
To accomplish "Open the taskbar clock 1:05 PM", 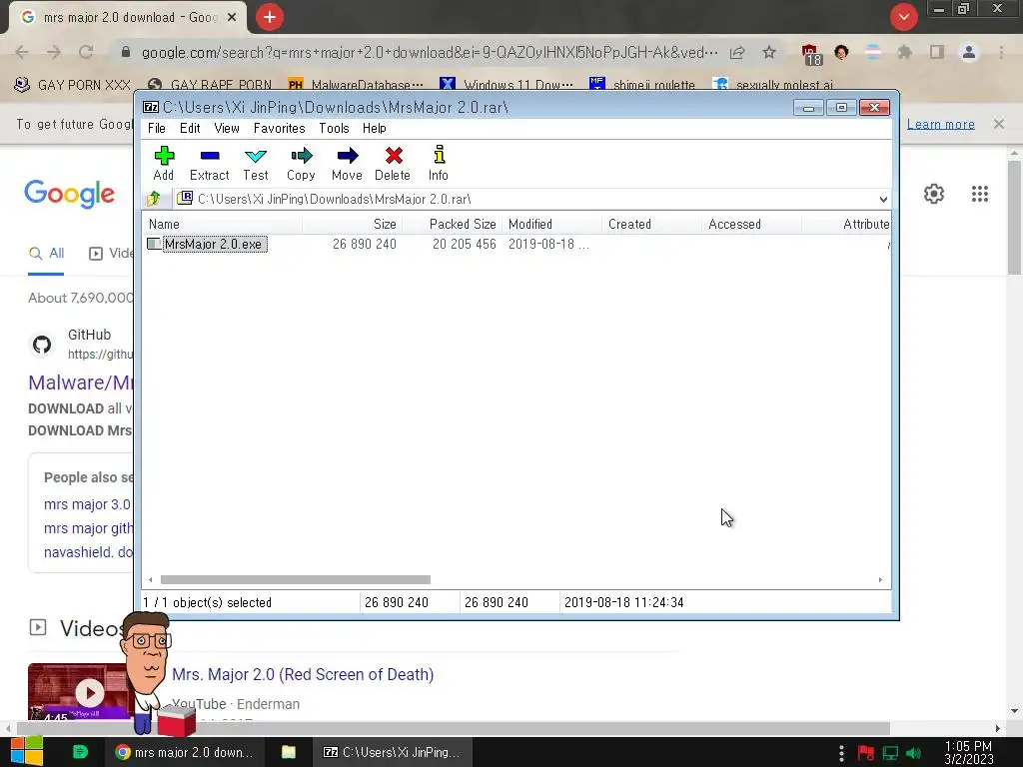I will click(969, 752).
